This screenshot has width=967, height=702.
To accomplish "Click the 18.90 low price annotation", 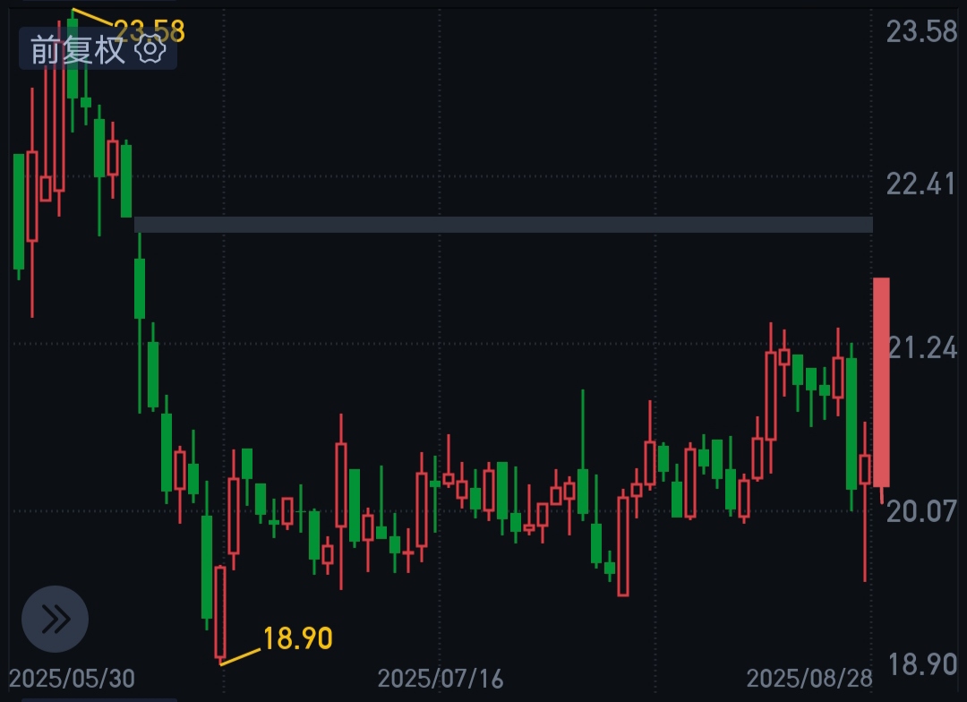I will [298, 638].
